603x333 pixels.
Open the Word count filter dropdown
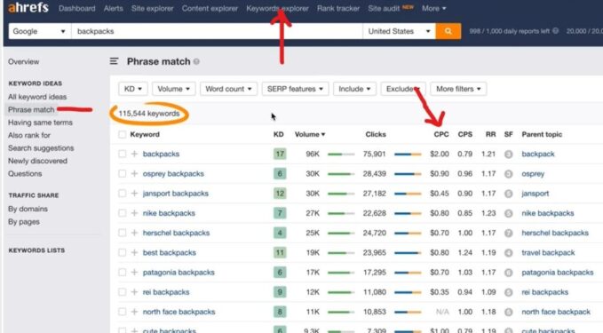228,89
